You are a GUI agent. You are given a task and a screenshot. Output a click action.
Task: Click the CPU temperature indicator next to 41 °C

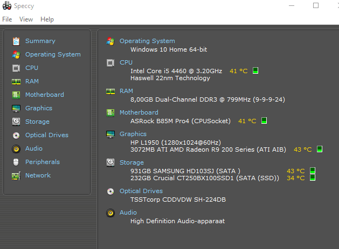[255, 70]
